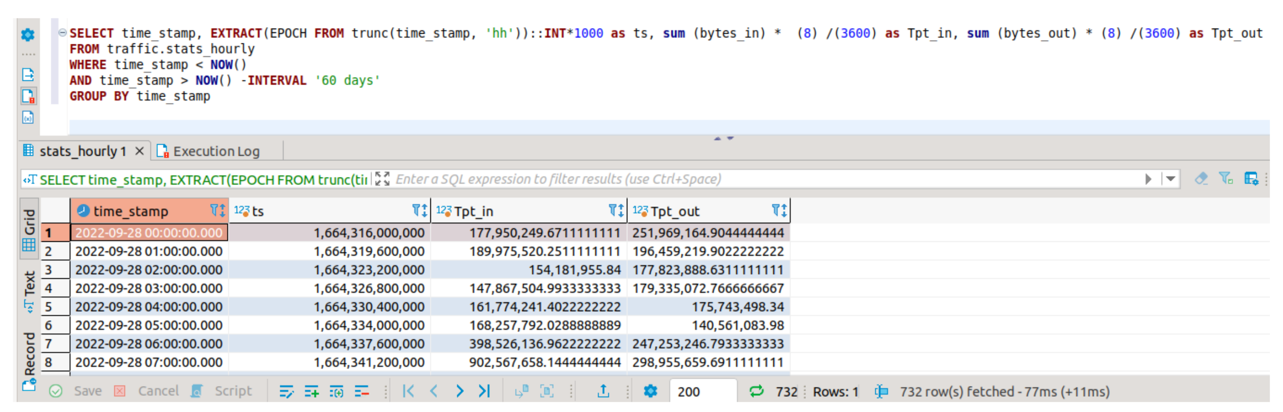Click the edit cell value icon

coord(286,392)
